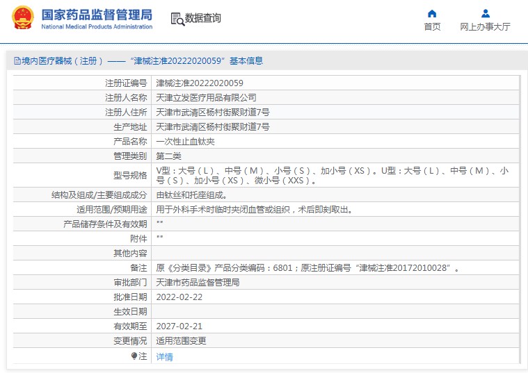The width and height of the screenshot is (528, 373).
Task: Select 适用范围变更 change status value
Action: tap(181, 341)
